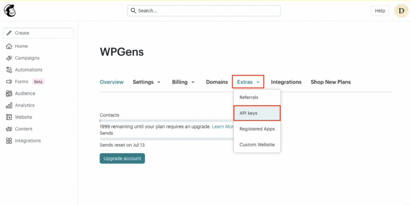
Task: Choose Registered Apps menu item
Action: (257, 129)
